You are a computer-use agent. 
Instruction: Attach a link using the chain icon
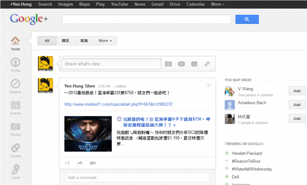point(207,64)
